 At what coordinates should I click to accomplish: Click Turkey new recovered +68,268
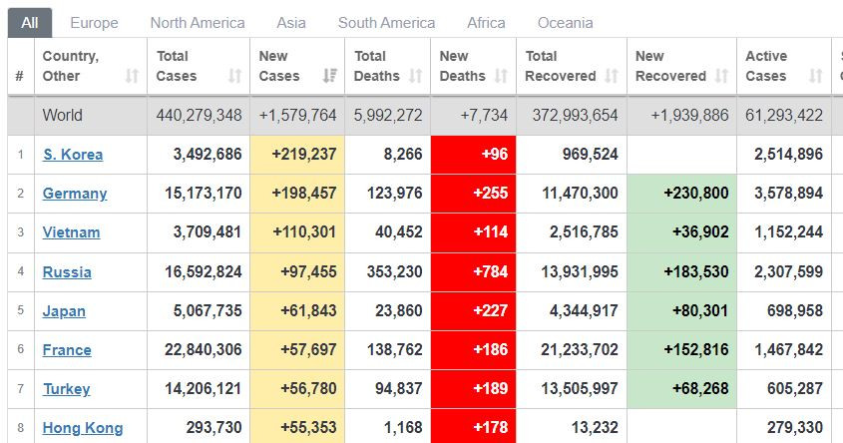pos(700,389)
